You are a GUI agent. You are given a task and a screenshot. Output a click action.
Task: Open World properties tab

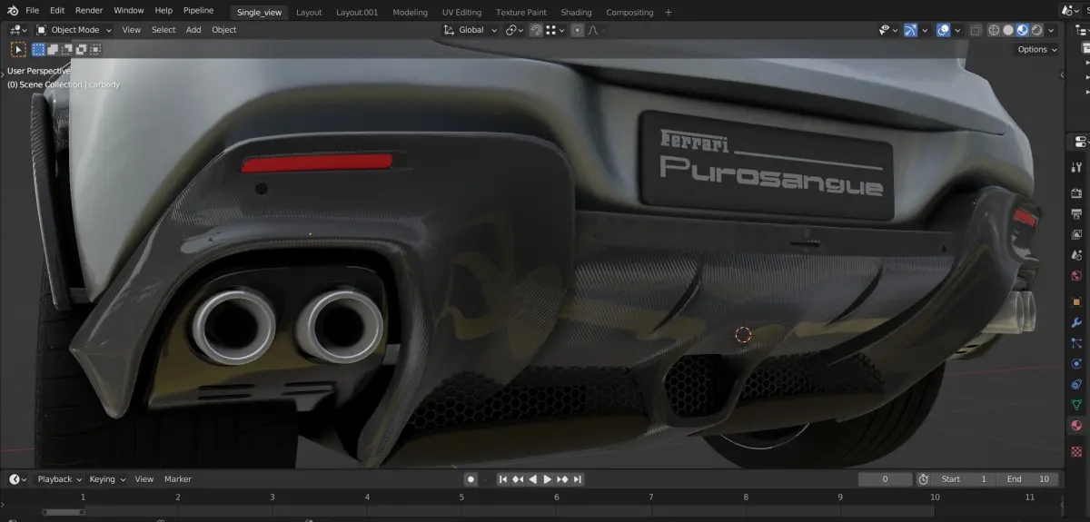1077,276
